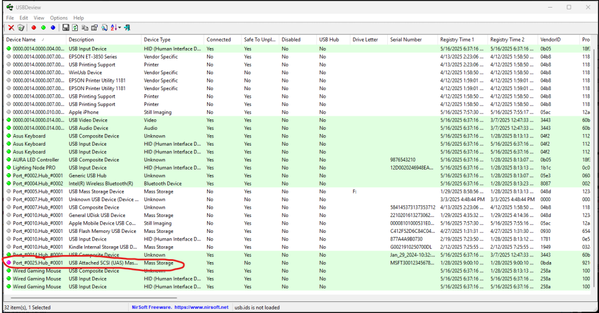Click the 'usb.ids is not loaded' status text
Image resolution: width=599 pixels, height=313 pixels.
[257, 307]
